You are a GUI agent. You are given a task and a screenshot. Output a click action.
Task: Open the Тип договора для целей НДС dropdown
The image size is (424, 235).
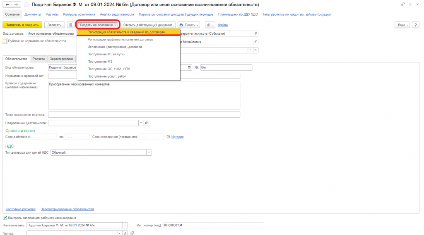coord(149,152)
